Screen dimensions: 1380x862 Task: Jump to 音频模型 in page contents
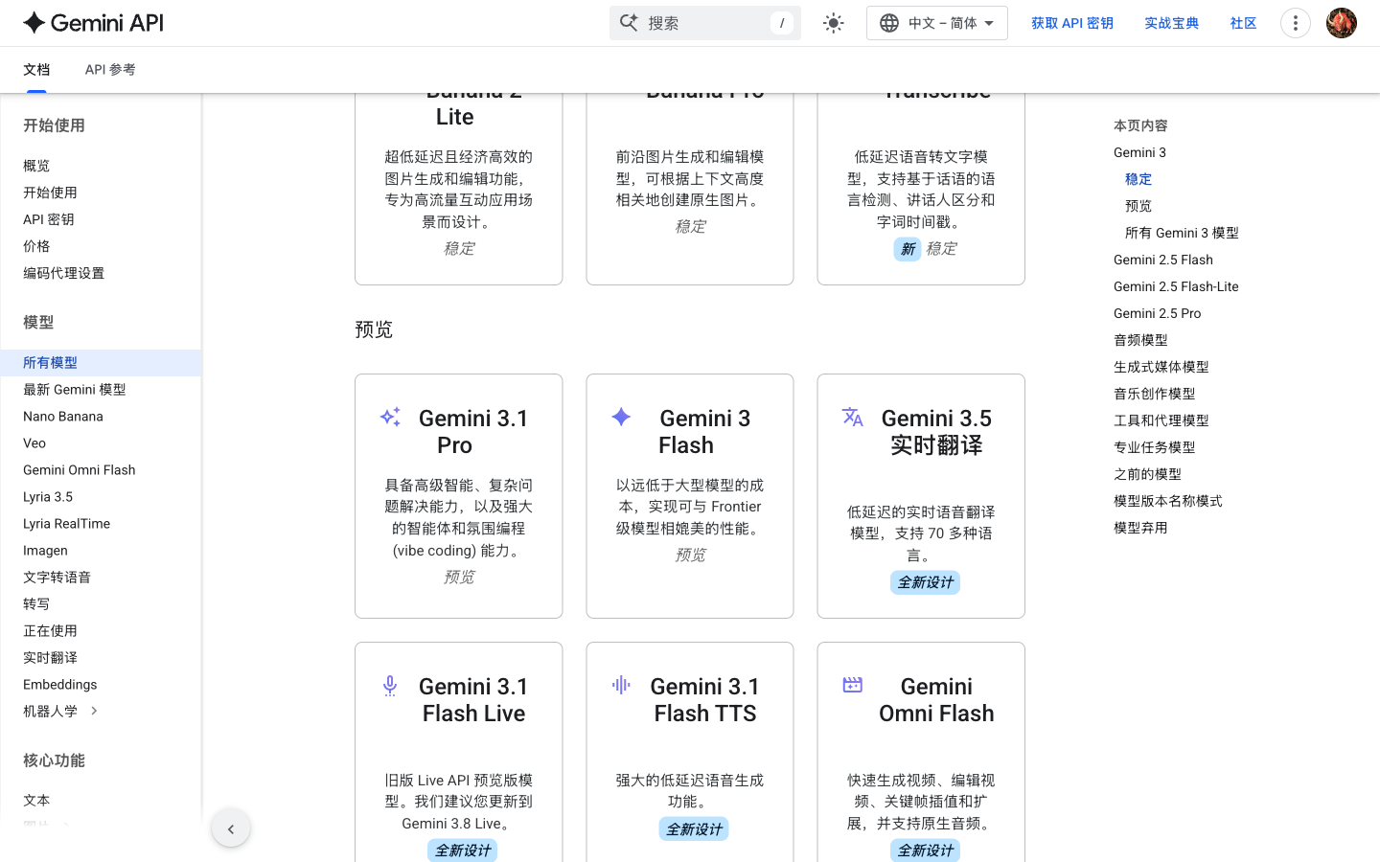point(1140,340)
